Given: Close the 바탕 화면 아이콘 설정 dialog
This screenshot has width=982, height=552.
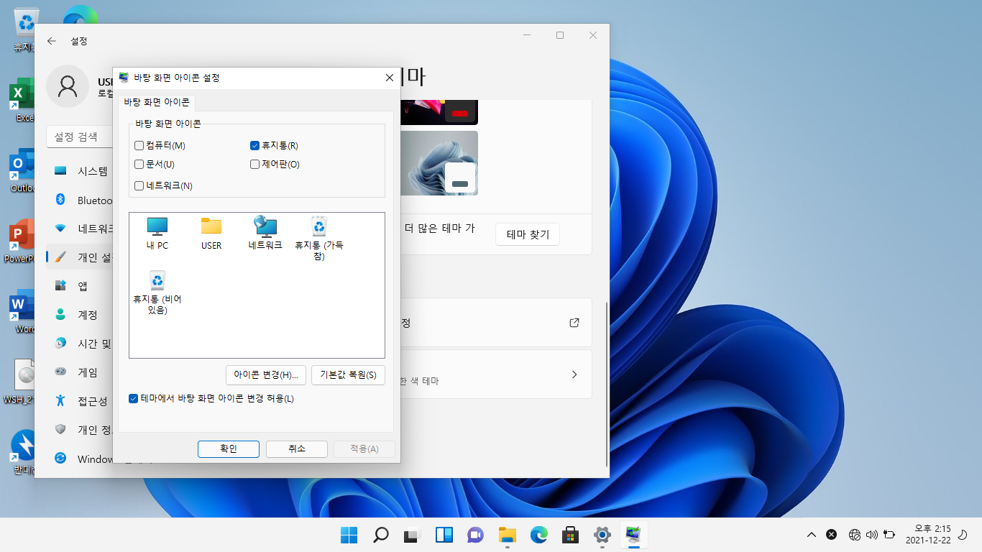Looking at the screenshot, I should (389, 78).
